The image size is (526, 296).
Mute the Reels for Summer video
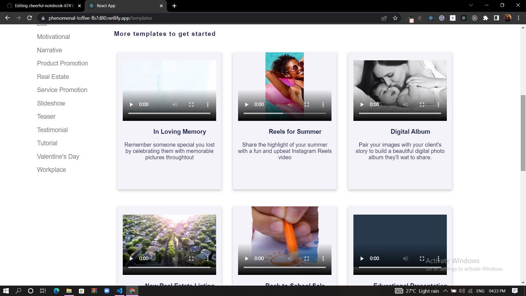[x=290, y=104]
